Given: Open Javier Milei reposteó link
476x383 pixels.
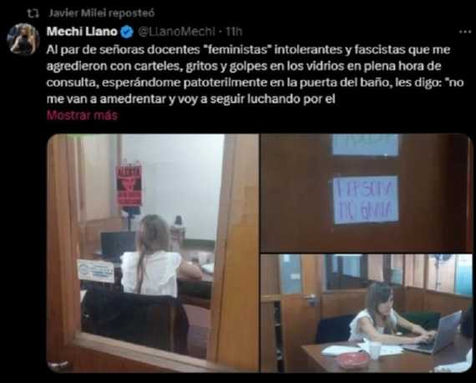Looking at the screenshot, I should pyautogui.click(x=102, y=13).
